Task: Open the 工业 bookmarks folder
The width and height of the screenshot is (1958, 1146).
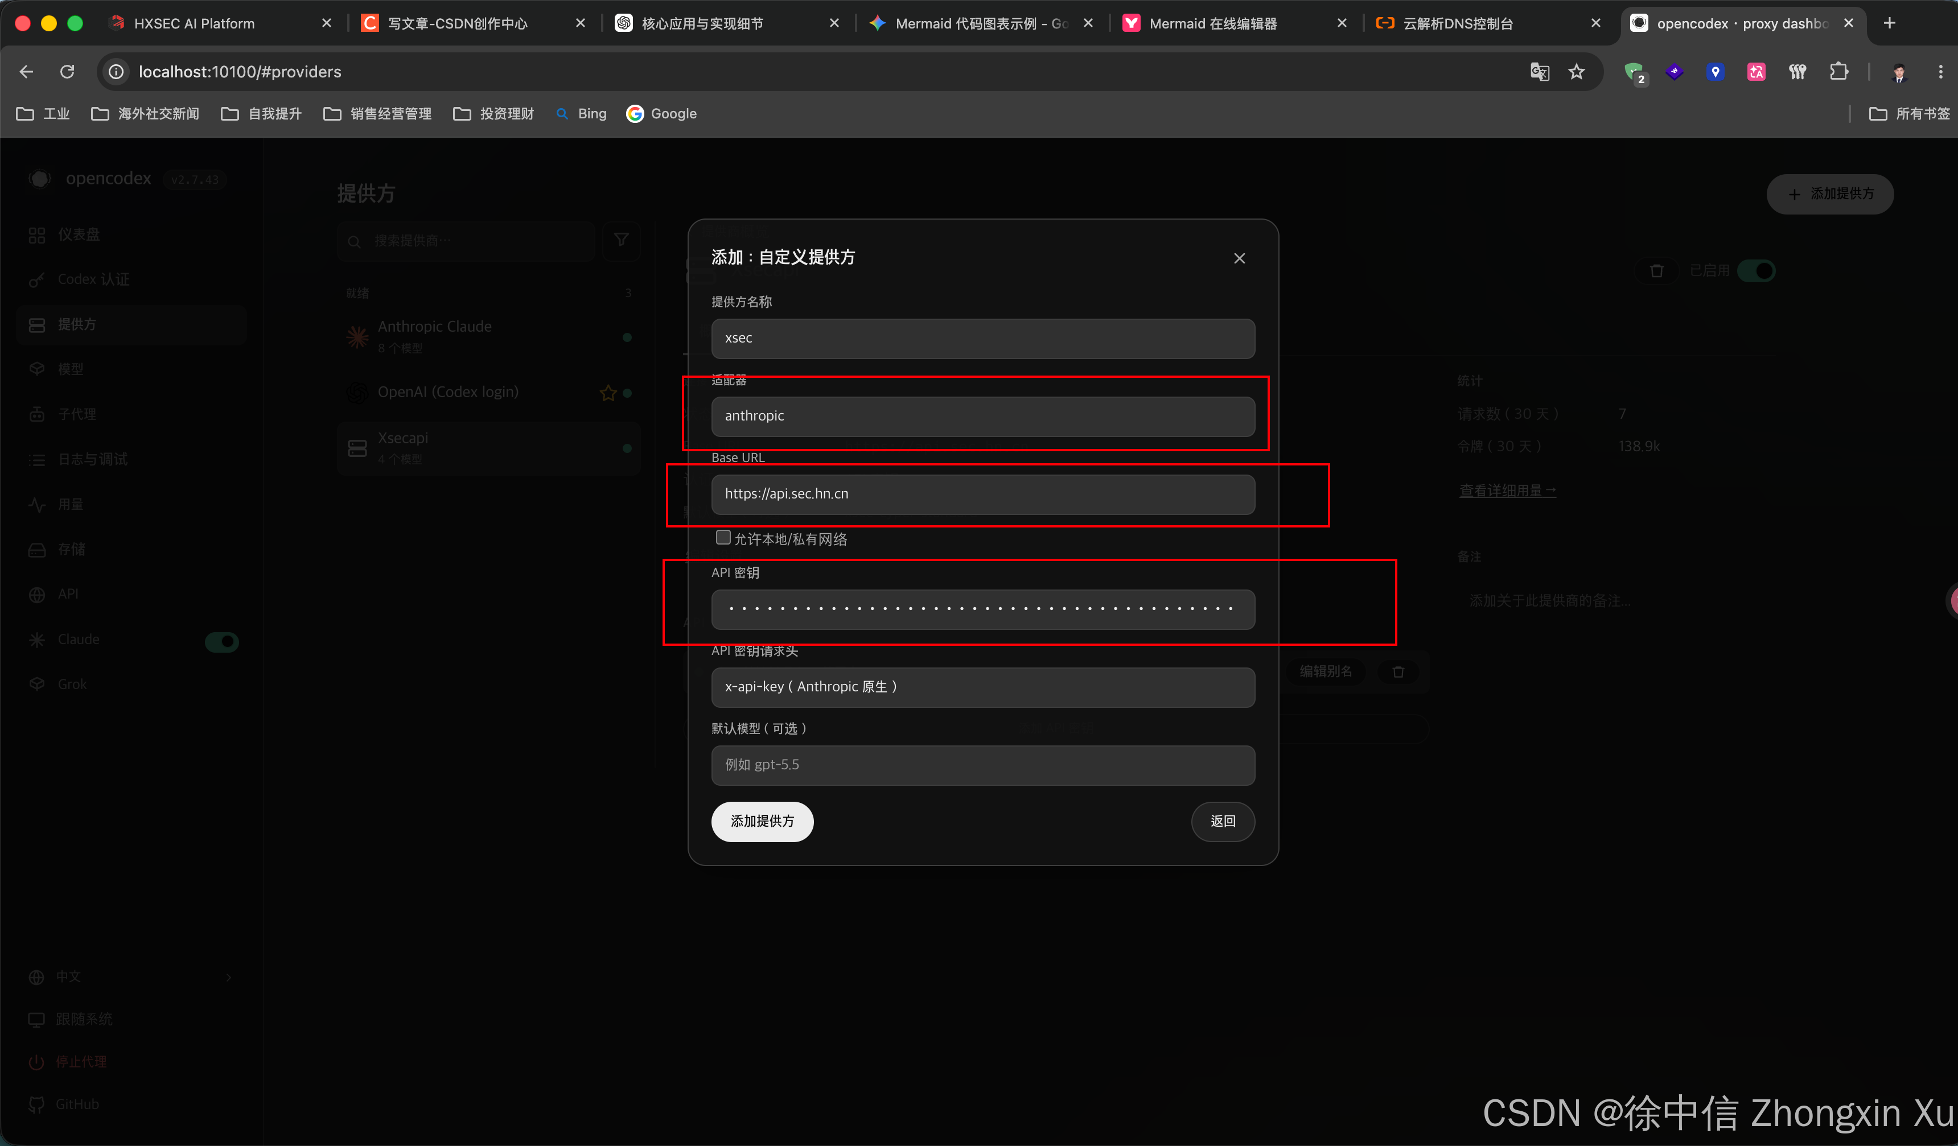Action: click(x=43, y=113)
